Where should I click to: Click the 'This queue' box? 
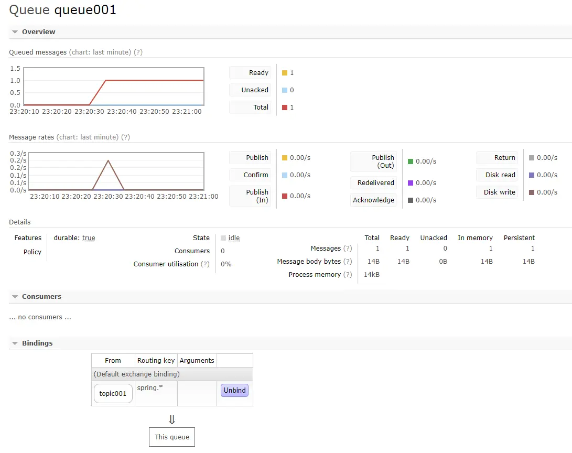(172, 437)
